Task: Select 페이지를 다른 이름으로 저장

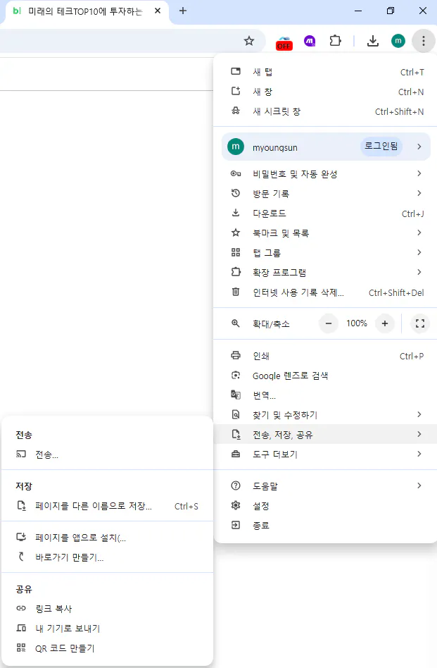Action: 107,506
